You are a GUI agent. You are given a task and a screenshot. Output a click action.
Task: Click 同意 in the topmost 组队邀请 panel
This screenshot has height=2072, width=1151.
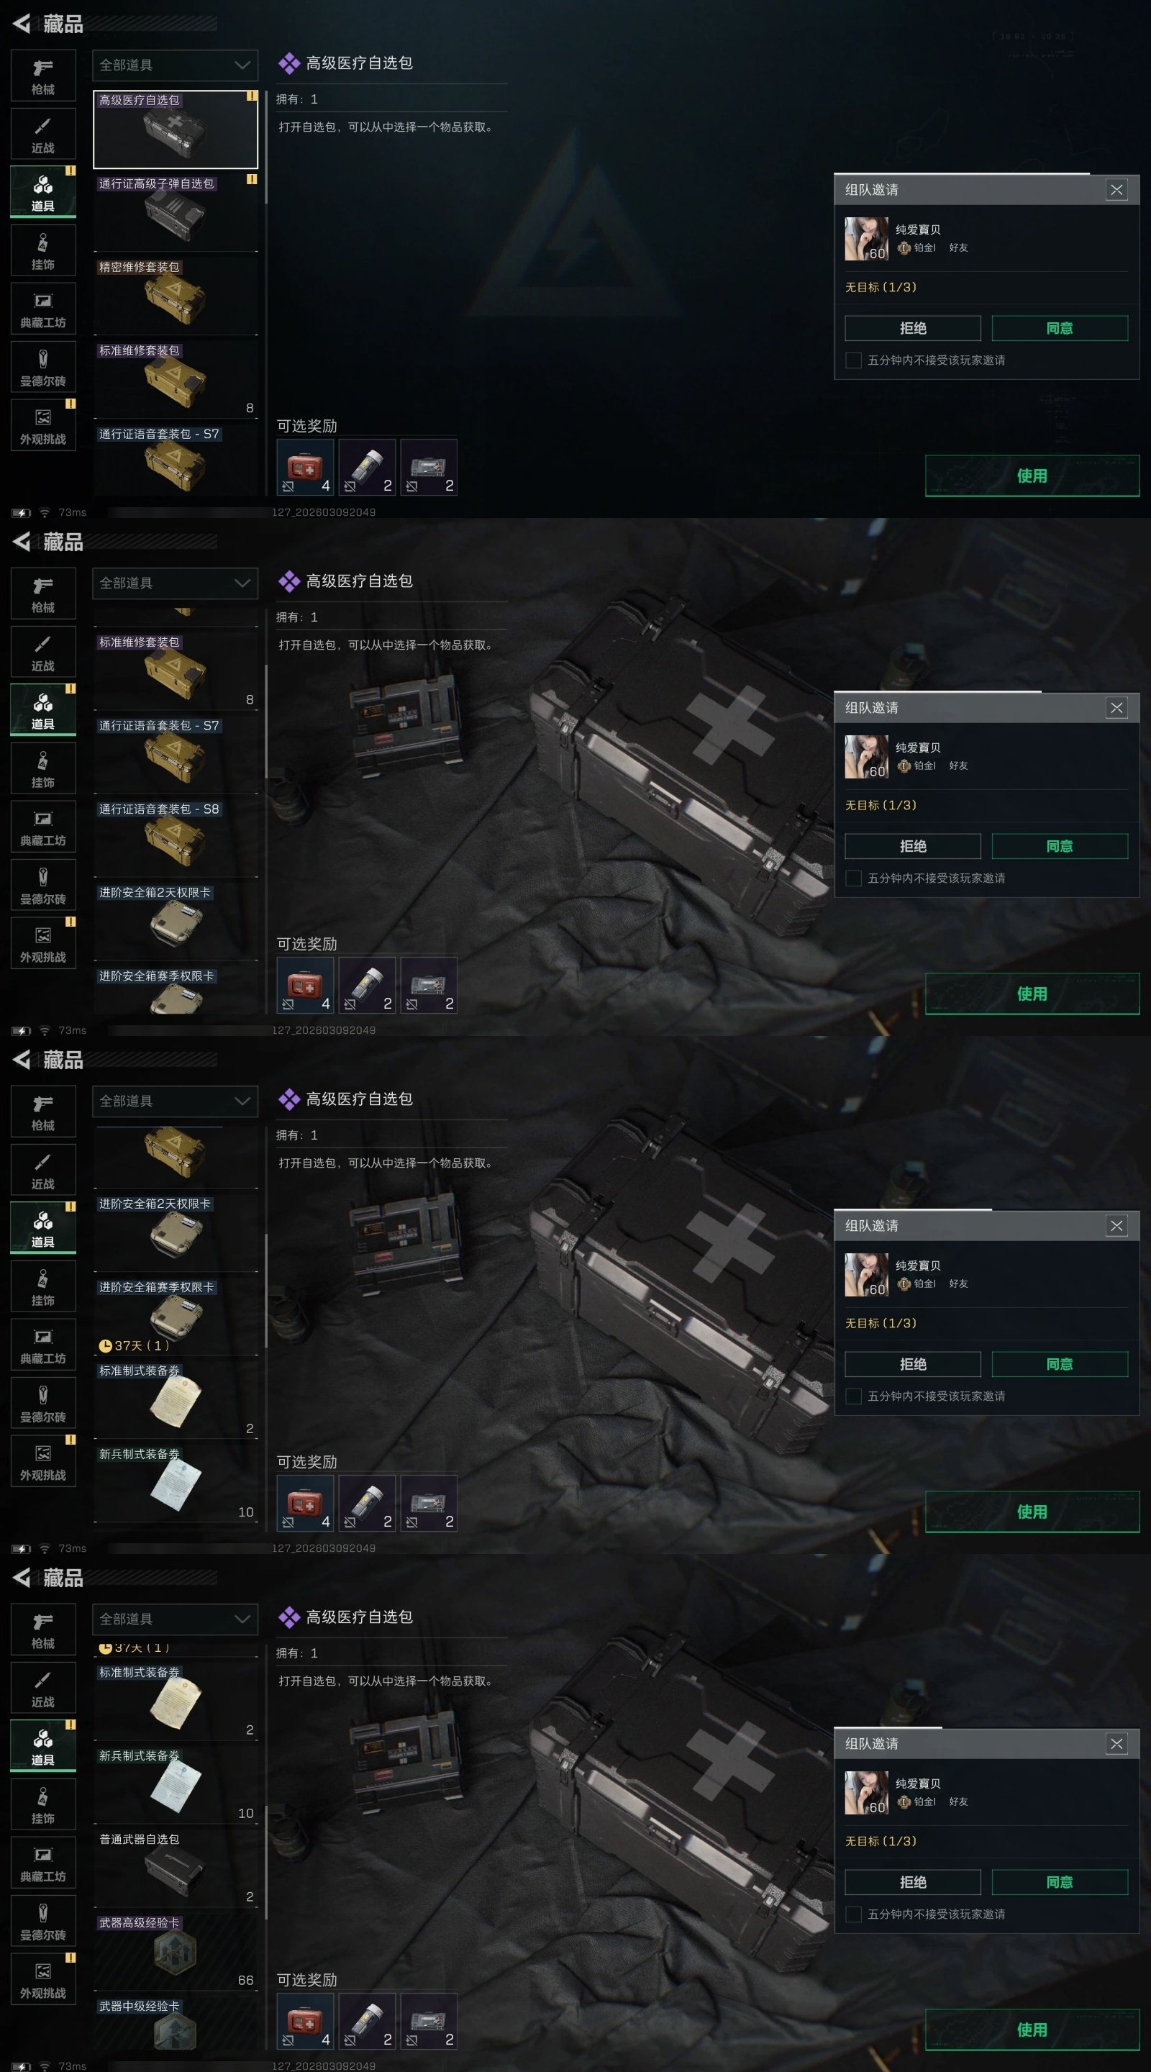(1060, 328)
